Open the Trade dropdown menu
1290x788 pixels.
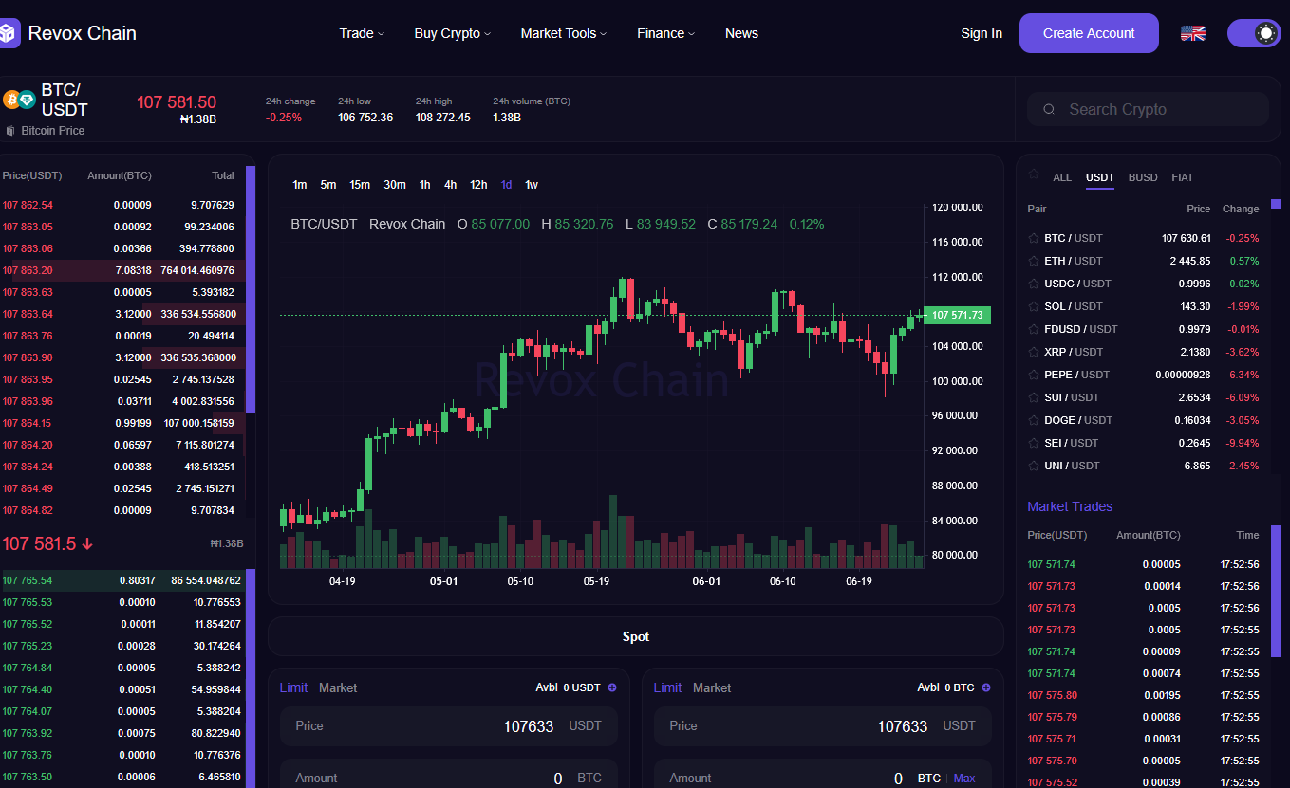[362, 33]
